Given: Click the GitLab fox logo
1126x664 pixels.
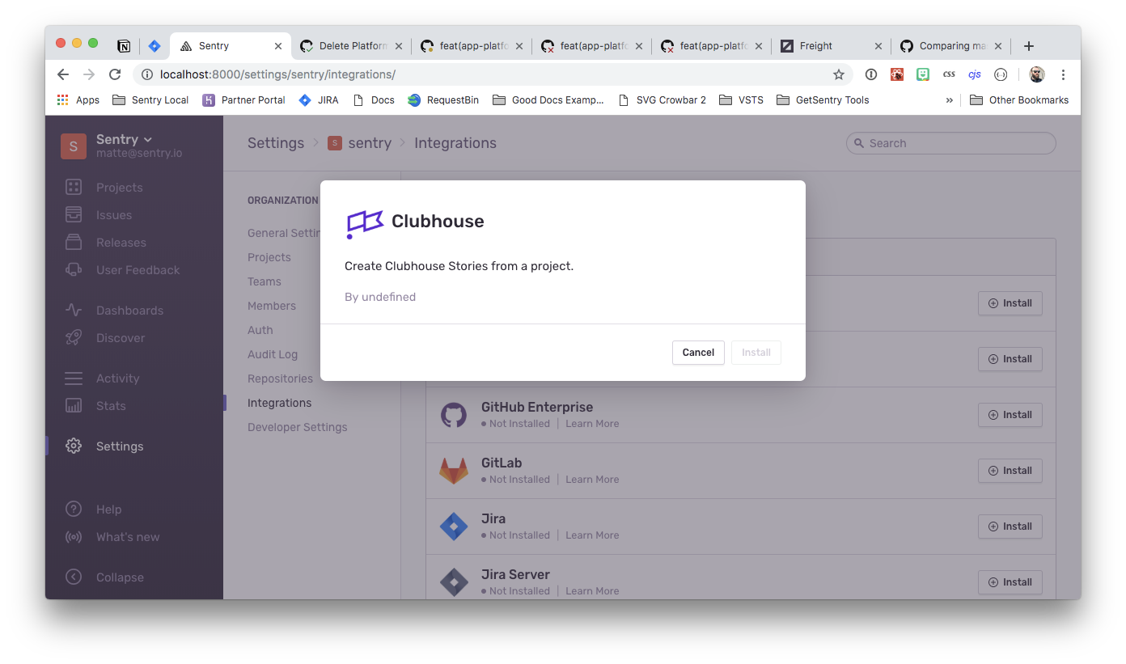Looking at the screenshot, I should (x=454, y=471).
